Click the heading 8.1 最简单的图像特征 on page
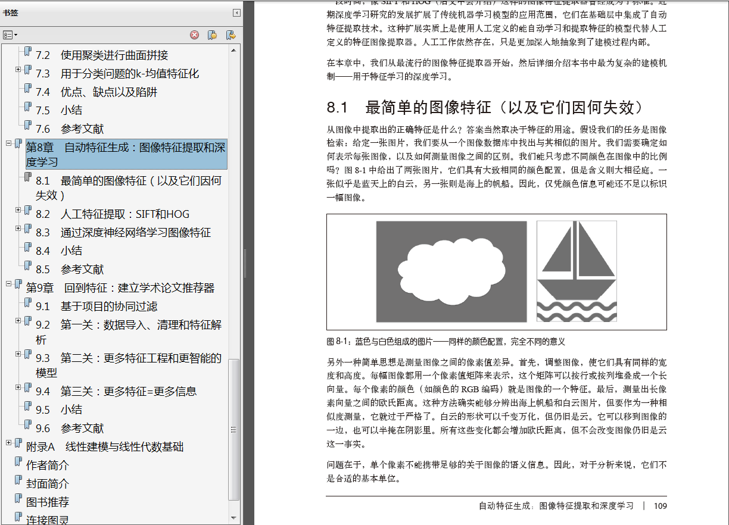Viewport: 729px width, 525px height. [486, 108]
